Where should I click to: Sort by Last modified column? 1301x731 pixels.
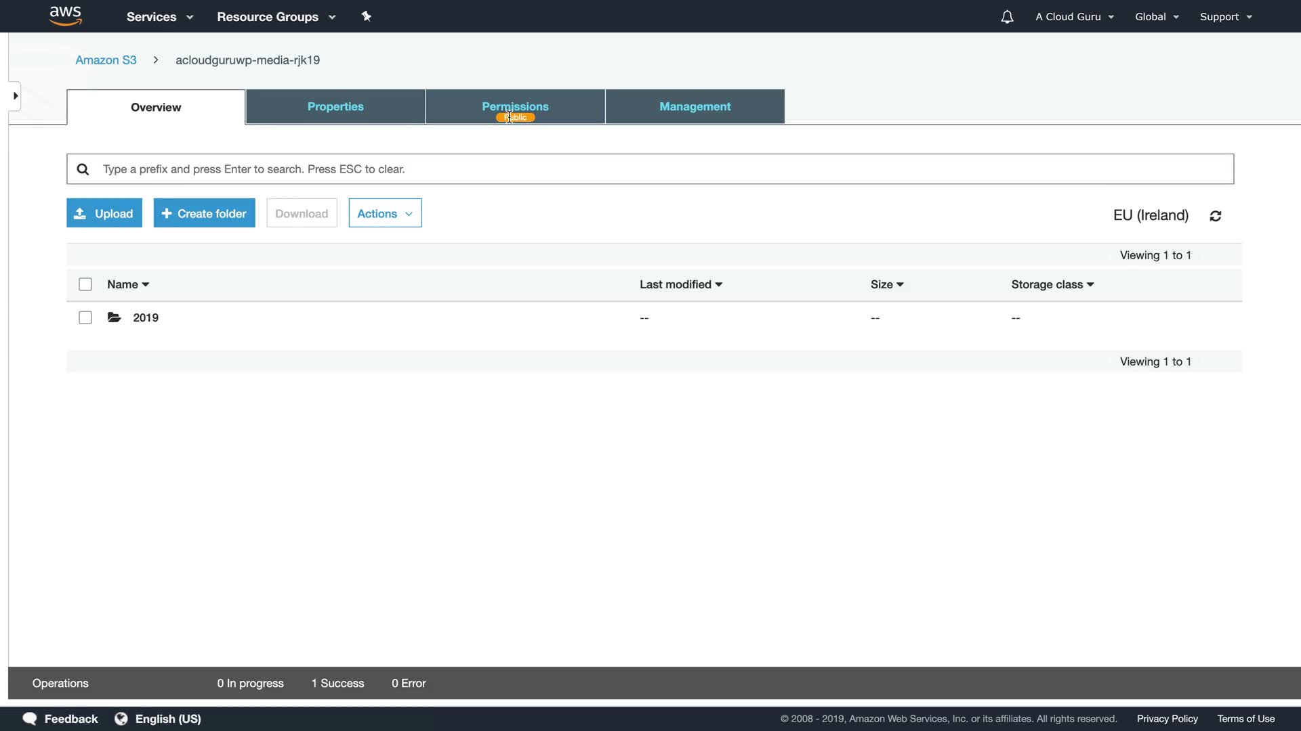680,284
